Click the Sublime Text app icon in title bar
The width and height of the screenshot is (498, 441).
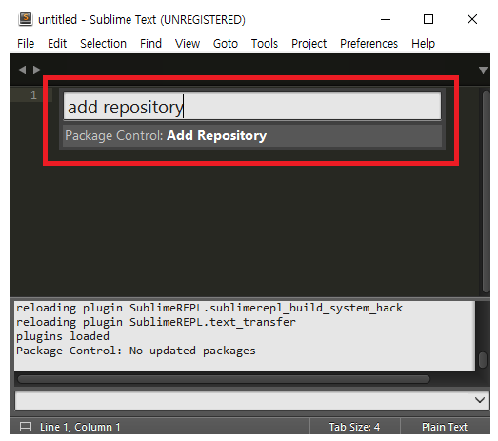point(26,19)
